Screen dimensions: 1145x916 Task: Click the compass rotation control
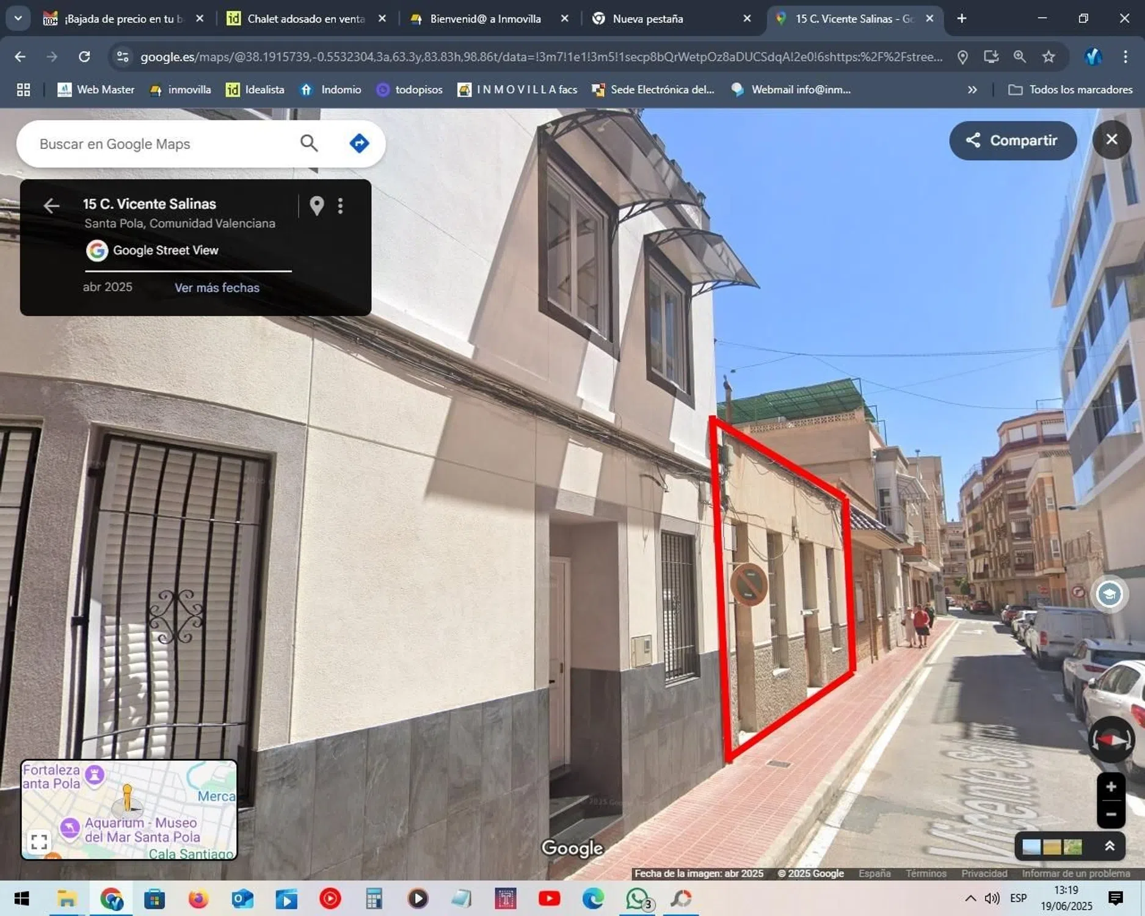pyautogui.click(x=1111, y=740)
